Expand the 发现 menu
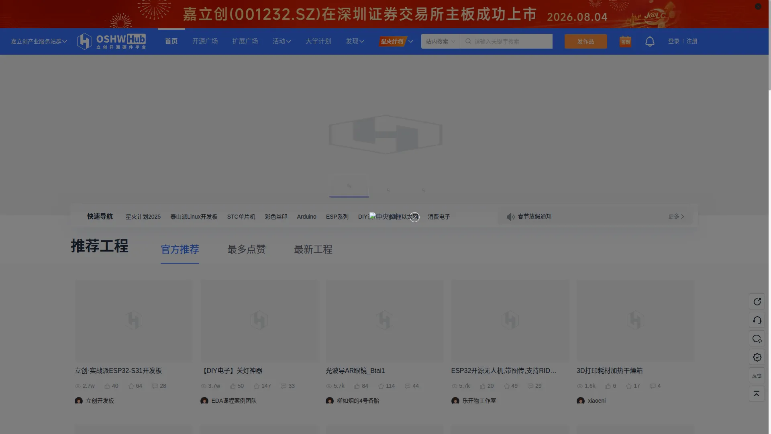 355,41
